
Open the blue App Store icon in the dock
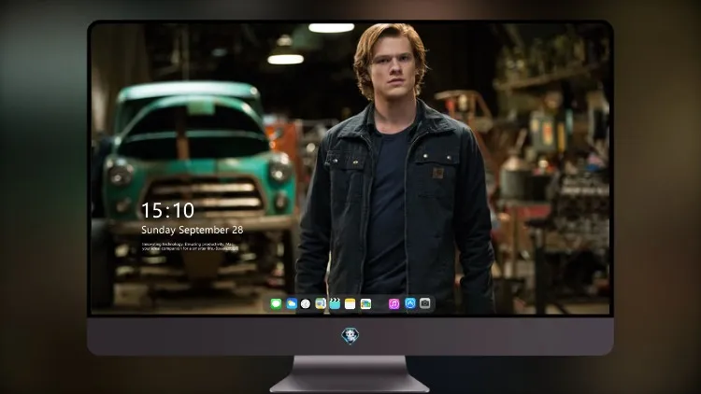410,303
